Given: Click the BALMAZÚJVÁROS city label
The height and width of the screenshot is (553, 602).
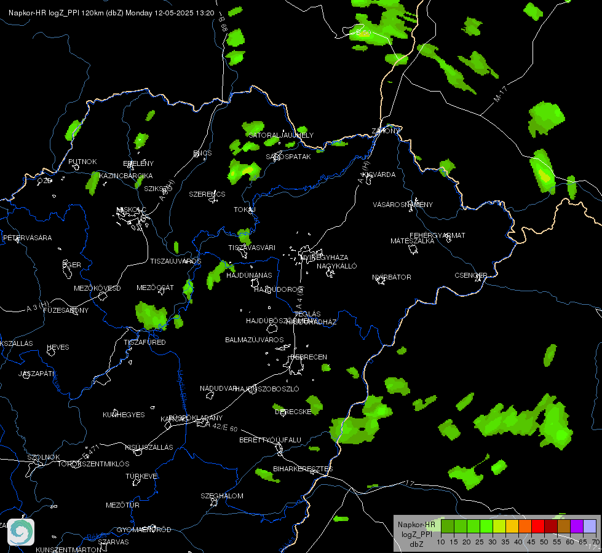Looking at the screenshot, I should coord(254,340).
